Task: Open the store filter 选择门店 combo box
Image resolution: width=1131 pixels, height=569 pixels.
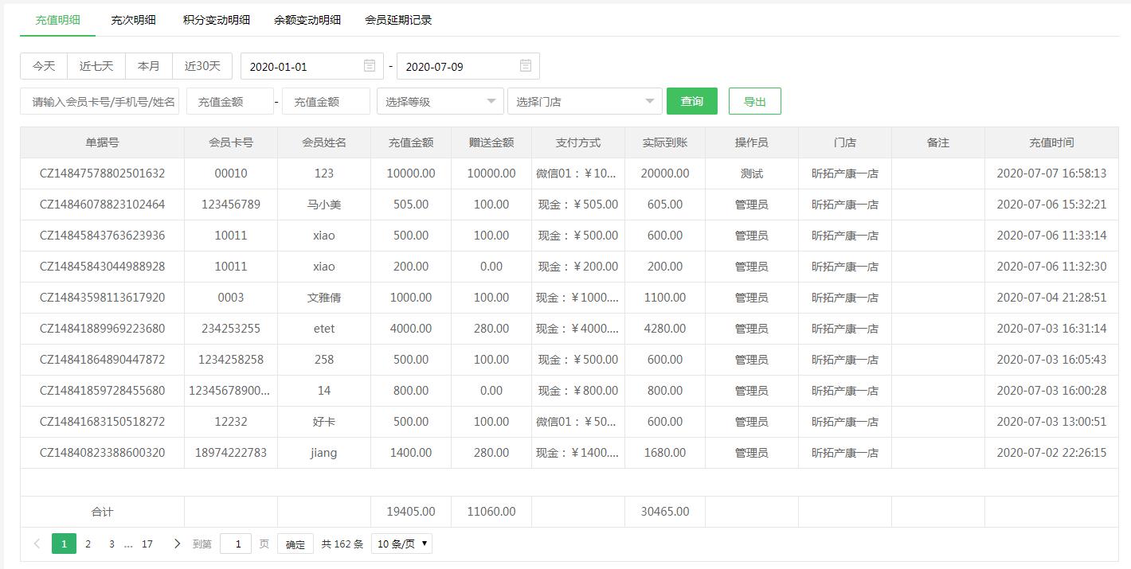Action: point(585,101)
